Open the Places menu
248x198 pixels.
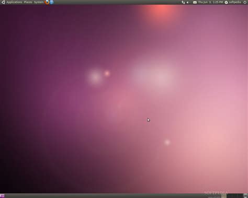pyautogui.click(x=28, y=2)
